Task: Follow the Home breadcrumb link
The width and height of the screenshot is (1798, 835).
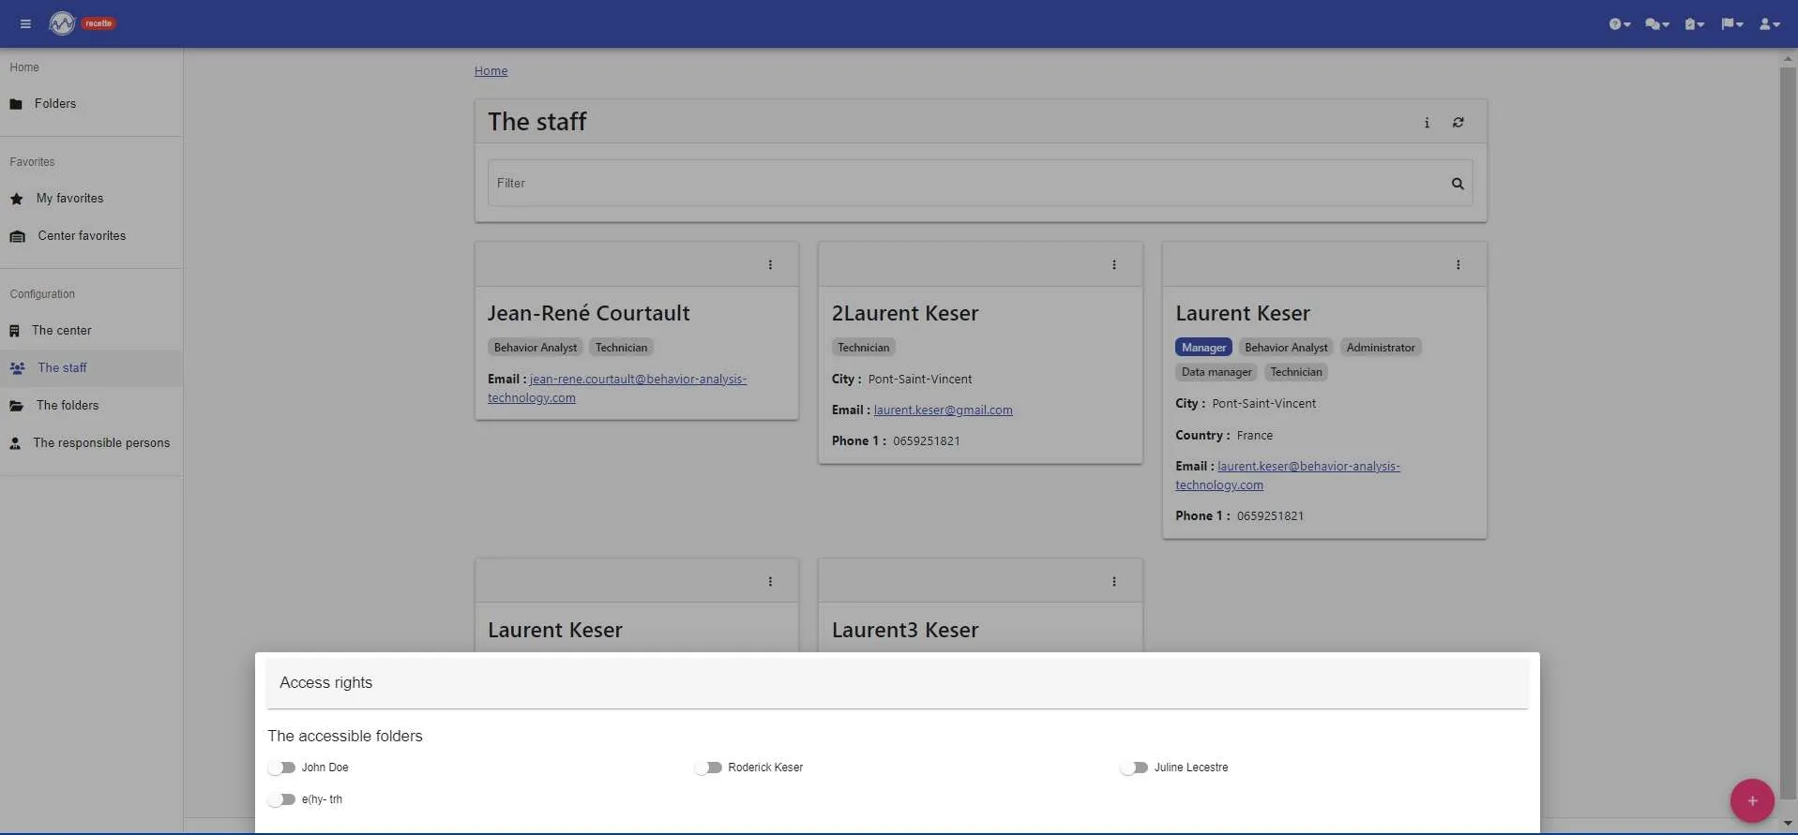Action: (x=491, y=71)
